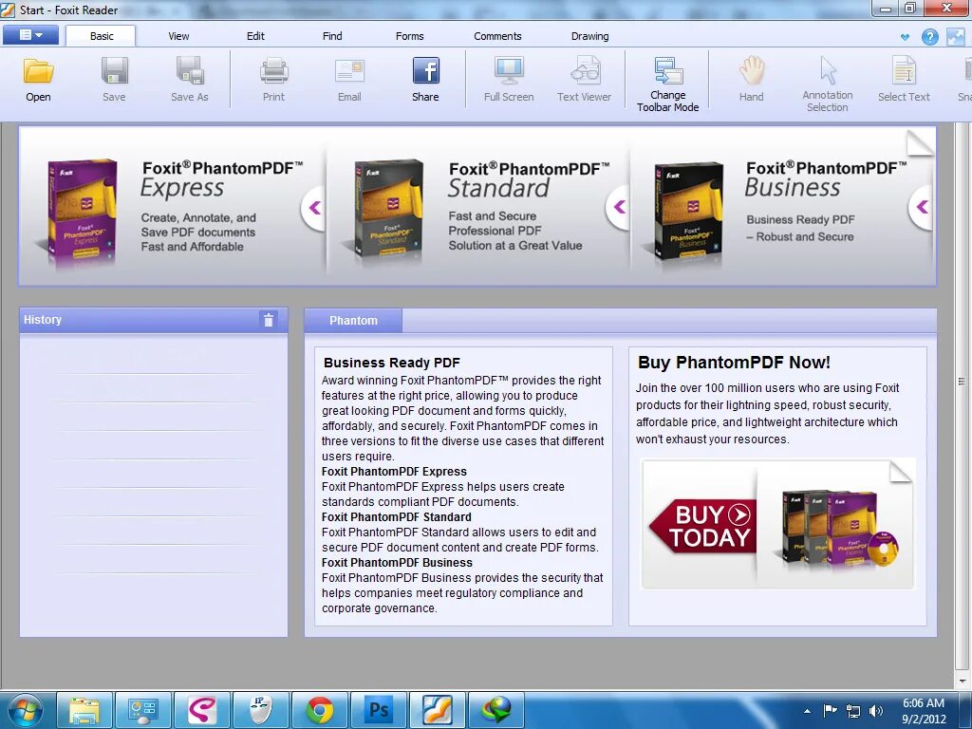The width and height of the screenshot is (972, 729).
Task: Select the Phantom panel tab
Action: (x=353, y=321)
